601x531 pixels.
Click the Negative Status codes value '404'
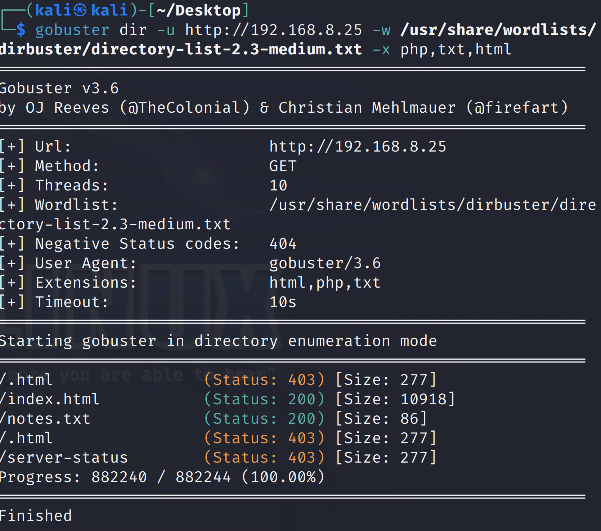pyautogui.click(x=283, y=244)
